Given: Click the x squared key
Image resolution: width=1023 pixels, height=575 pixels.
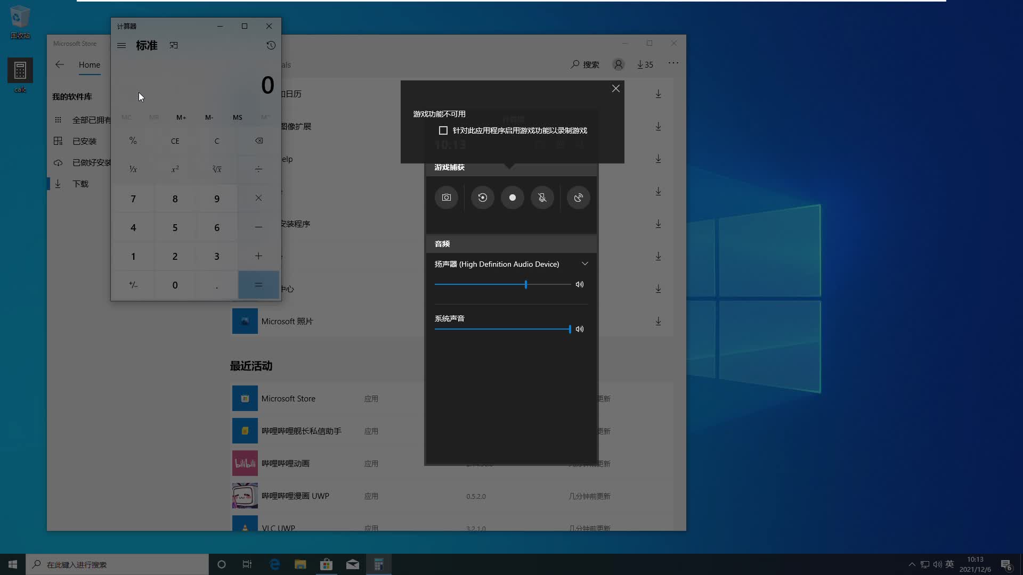Looking at the screenshot, I should [x=175, y=169].
